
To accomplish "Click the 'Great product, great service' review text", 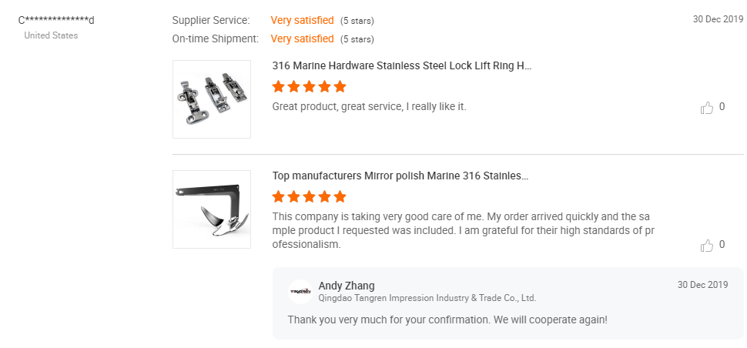I will pyautogui.click(x=369, y=106).
